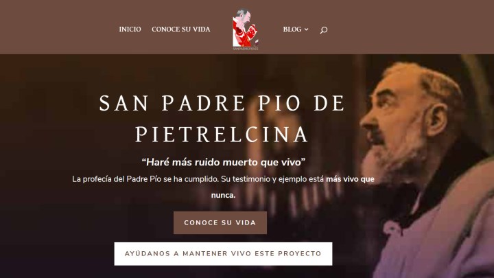
Task: Click the SANPADREPIO.ES caption under logo
Action: click(x=246, y=49)
